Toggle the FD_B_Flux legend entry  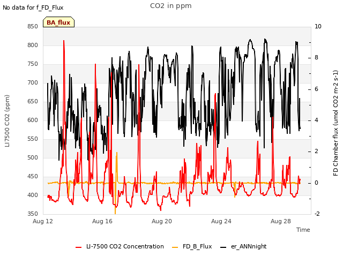pyautogui.click(x=192, y=246)
